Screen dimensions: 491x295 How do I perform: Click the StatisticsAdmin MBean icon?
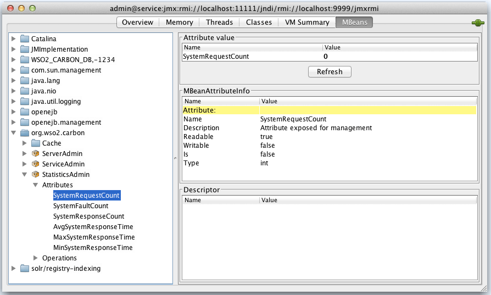point(36,175)
